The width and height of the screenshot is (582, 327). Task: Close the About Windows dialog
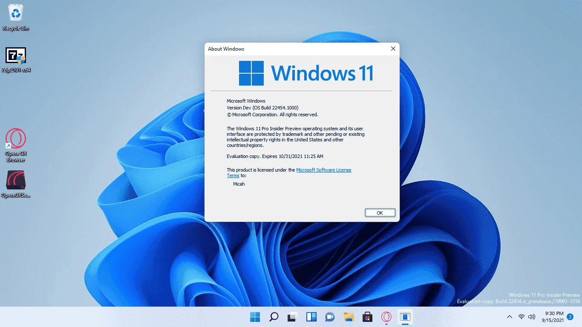[393, 49]
